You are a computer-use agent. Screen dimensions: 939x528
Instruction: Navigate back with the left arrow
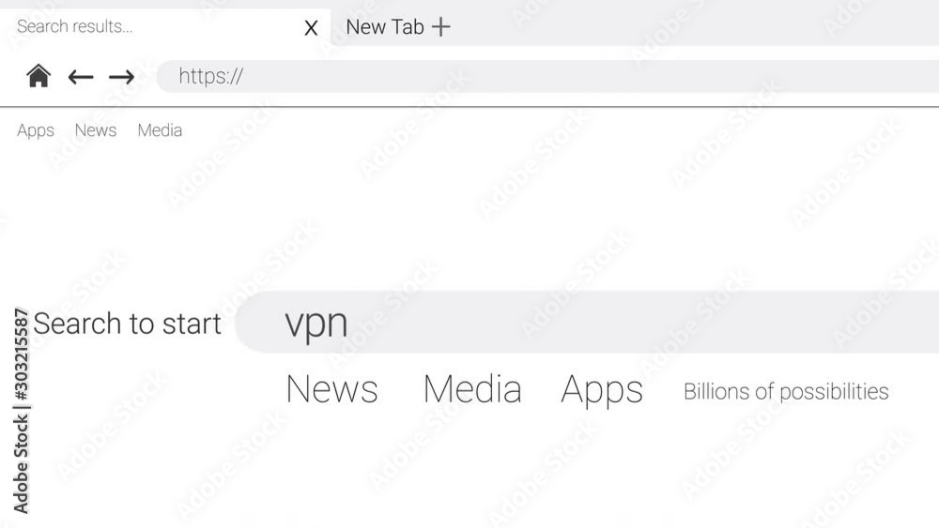[81, 77]
